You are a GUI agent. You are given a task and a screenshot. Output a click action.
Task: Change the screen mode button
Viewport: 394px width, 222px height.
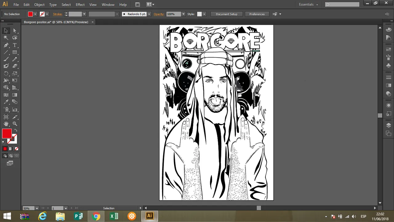click(10, 163)
